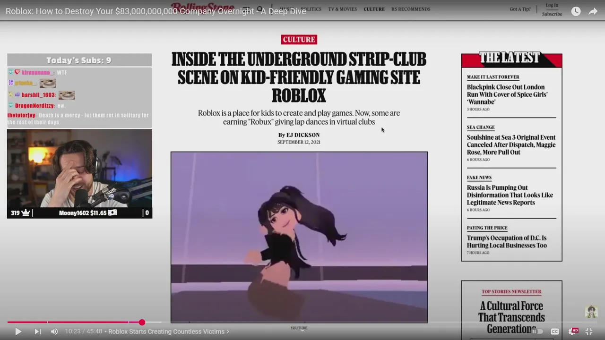Click the 'Today's Subs: 9' banner
This screenshot has width=605, height=340.
pos(79,60)
